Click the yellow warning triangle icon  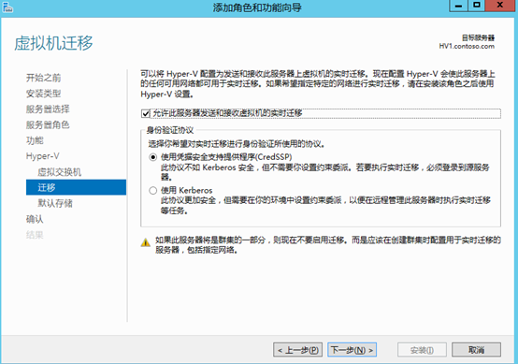coord(145,242)
